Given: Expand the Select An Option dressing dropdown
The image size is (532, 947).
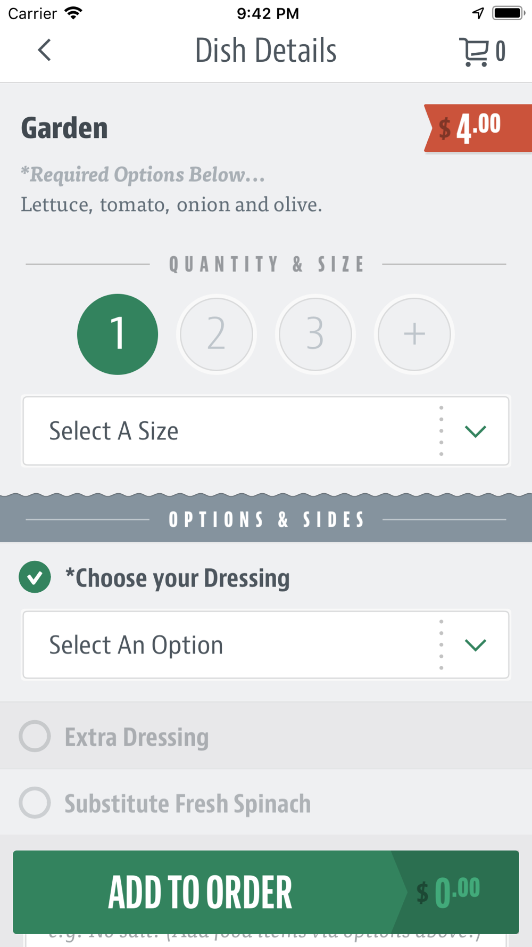Looking at the screenshot, I should click(266, 645).
